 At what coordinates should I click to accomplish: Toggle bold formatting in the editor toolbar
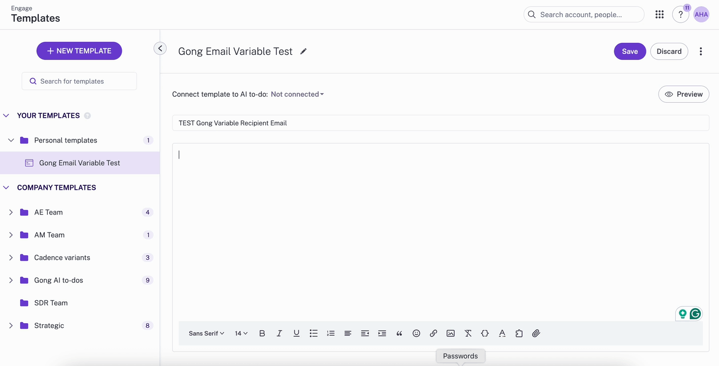click(x=262, y=333)
